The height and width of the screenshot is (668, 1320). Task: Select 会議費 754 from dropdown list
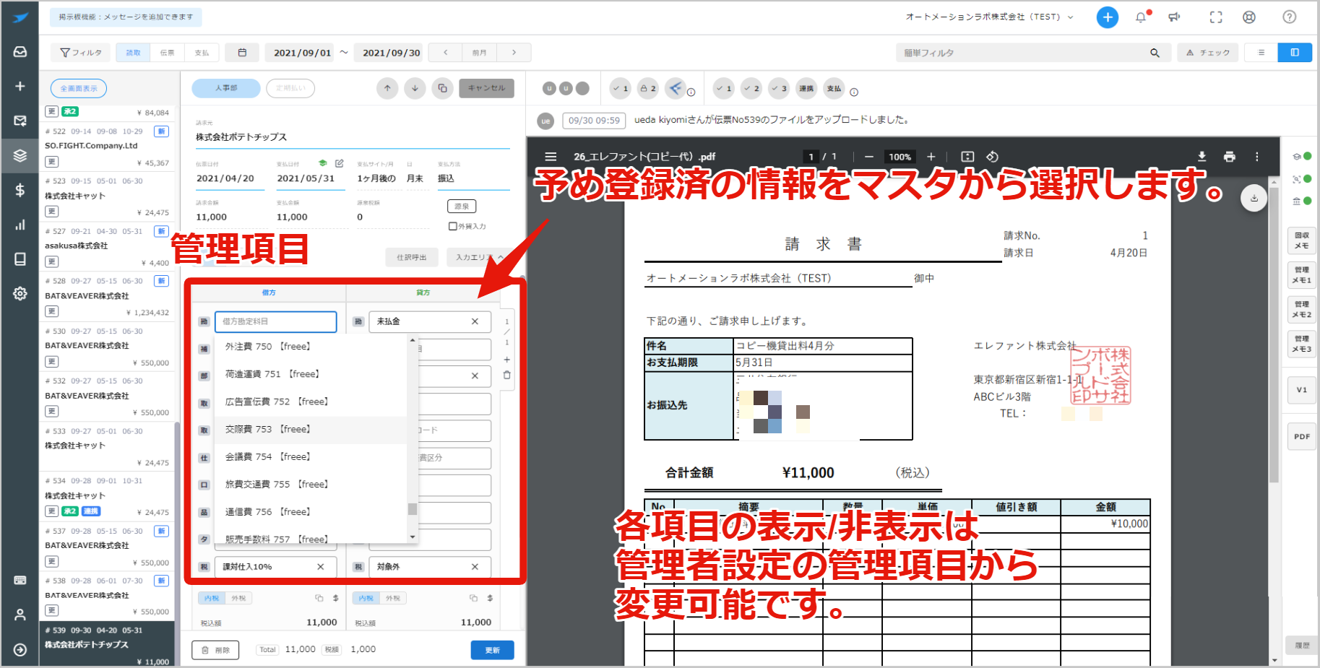[x=311, y=456]
